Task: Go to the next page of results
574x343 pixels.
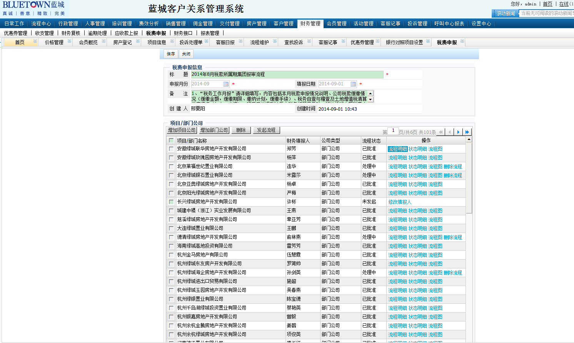Action: coord(458,132)
